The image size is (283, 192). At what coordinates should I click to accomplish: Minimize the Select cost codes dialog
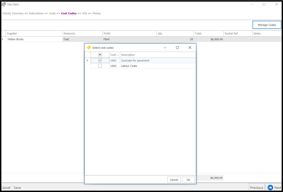tap(165, 48)
